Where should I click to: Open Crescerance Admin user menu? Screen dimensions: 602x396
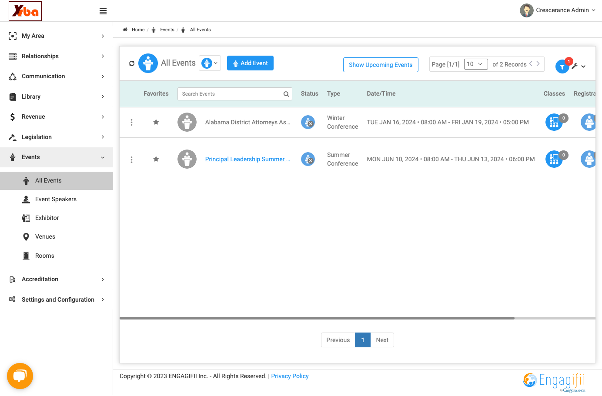tap(558, 10)
